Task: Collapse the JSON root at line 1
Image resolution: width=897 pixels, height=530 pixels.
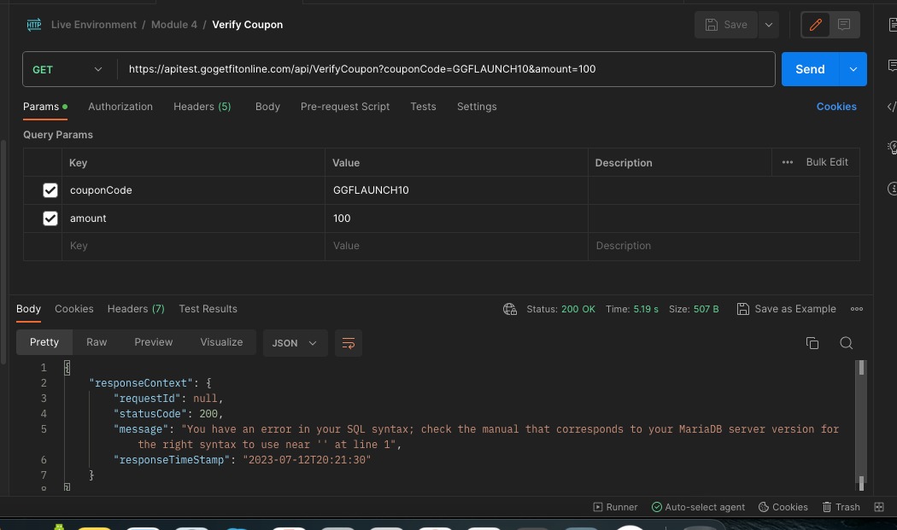Action: coord(67,368)
